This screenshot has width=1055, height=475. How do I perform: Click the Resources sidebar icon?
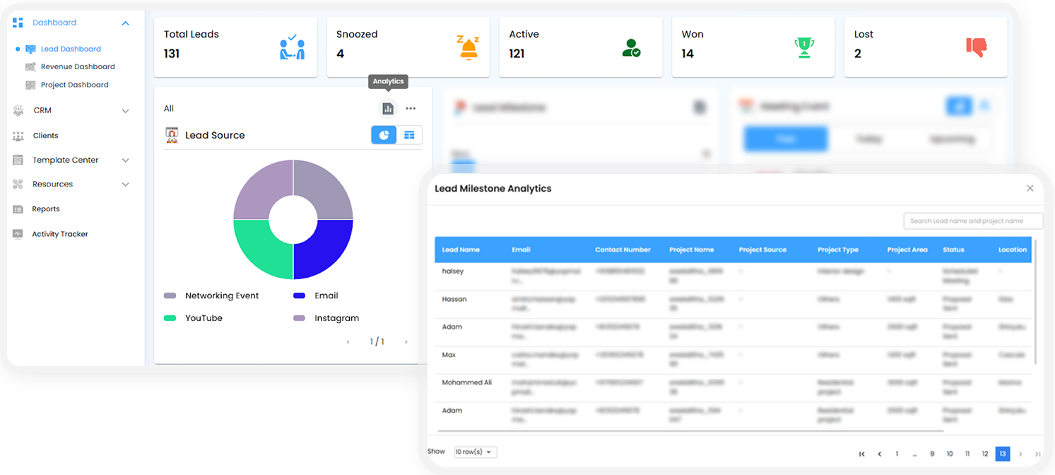[18, 184]
